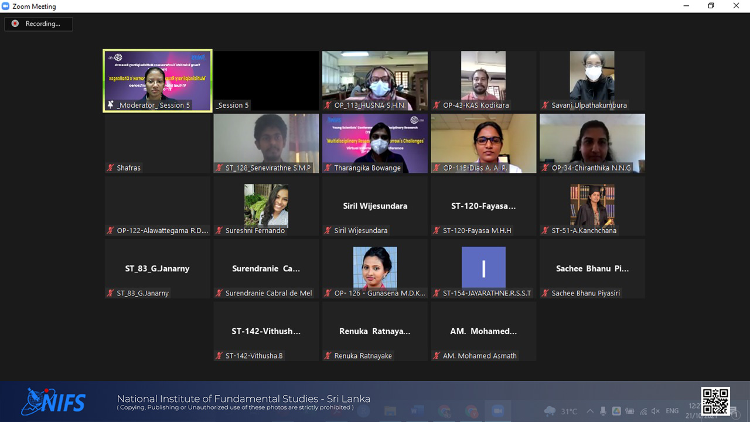This screenshot has height=422, width=750.
Task: Open the Zoom app in the taskbar
Action: [497, 411]
